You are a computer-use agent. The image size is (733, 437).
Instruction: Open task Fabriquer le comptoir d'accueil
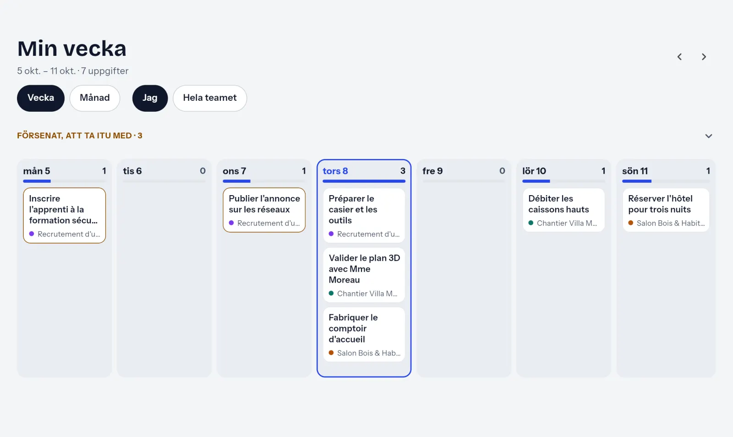point(364,334)
